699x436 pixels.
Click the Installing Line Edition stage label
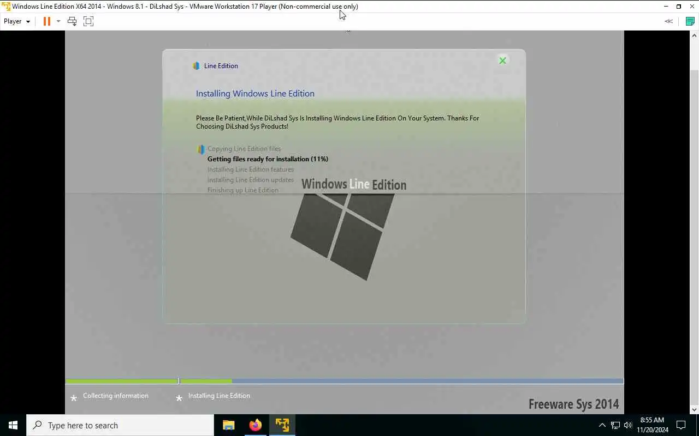point(219,396)
